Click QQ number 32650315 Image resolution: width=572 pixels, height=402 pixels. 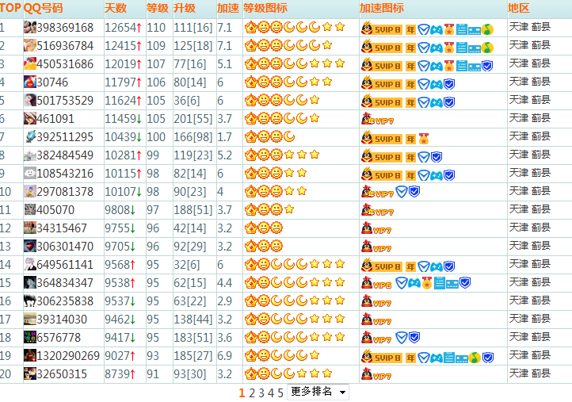point(62,374)
